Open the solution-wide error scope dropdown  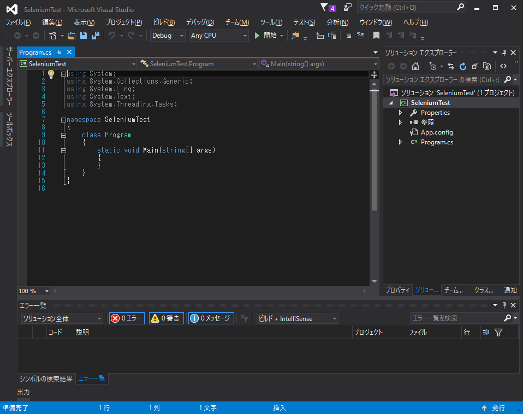point(62,318)
